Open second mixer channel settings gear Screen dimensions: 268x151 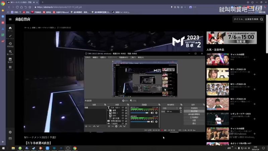click(156, 121)
